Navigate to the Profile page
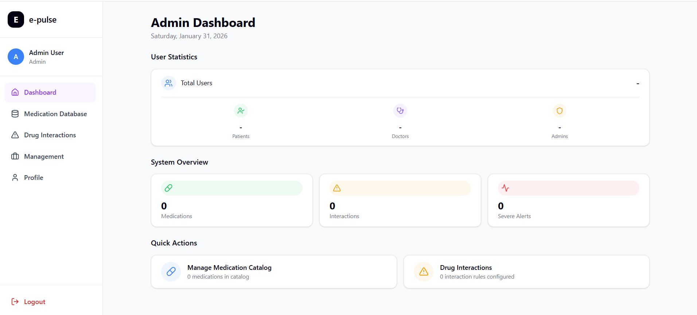The height and width of the screenshot is (315, 697). click(x=34, y=178)
